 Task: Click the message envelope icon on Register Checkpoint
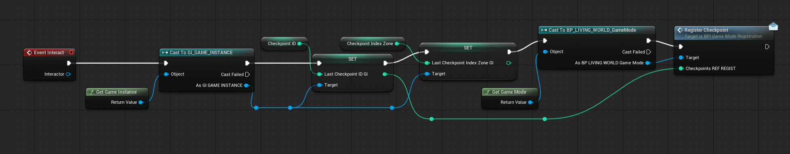[x=773, y=27]
